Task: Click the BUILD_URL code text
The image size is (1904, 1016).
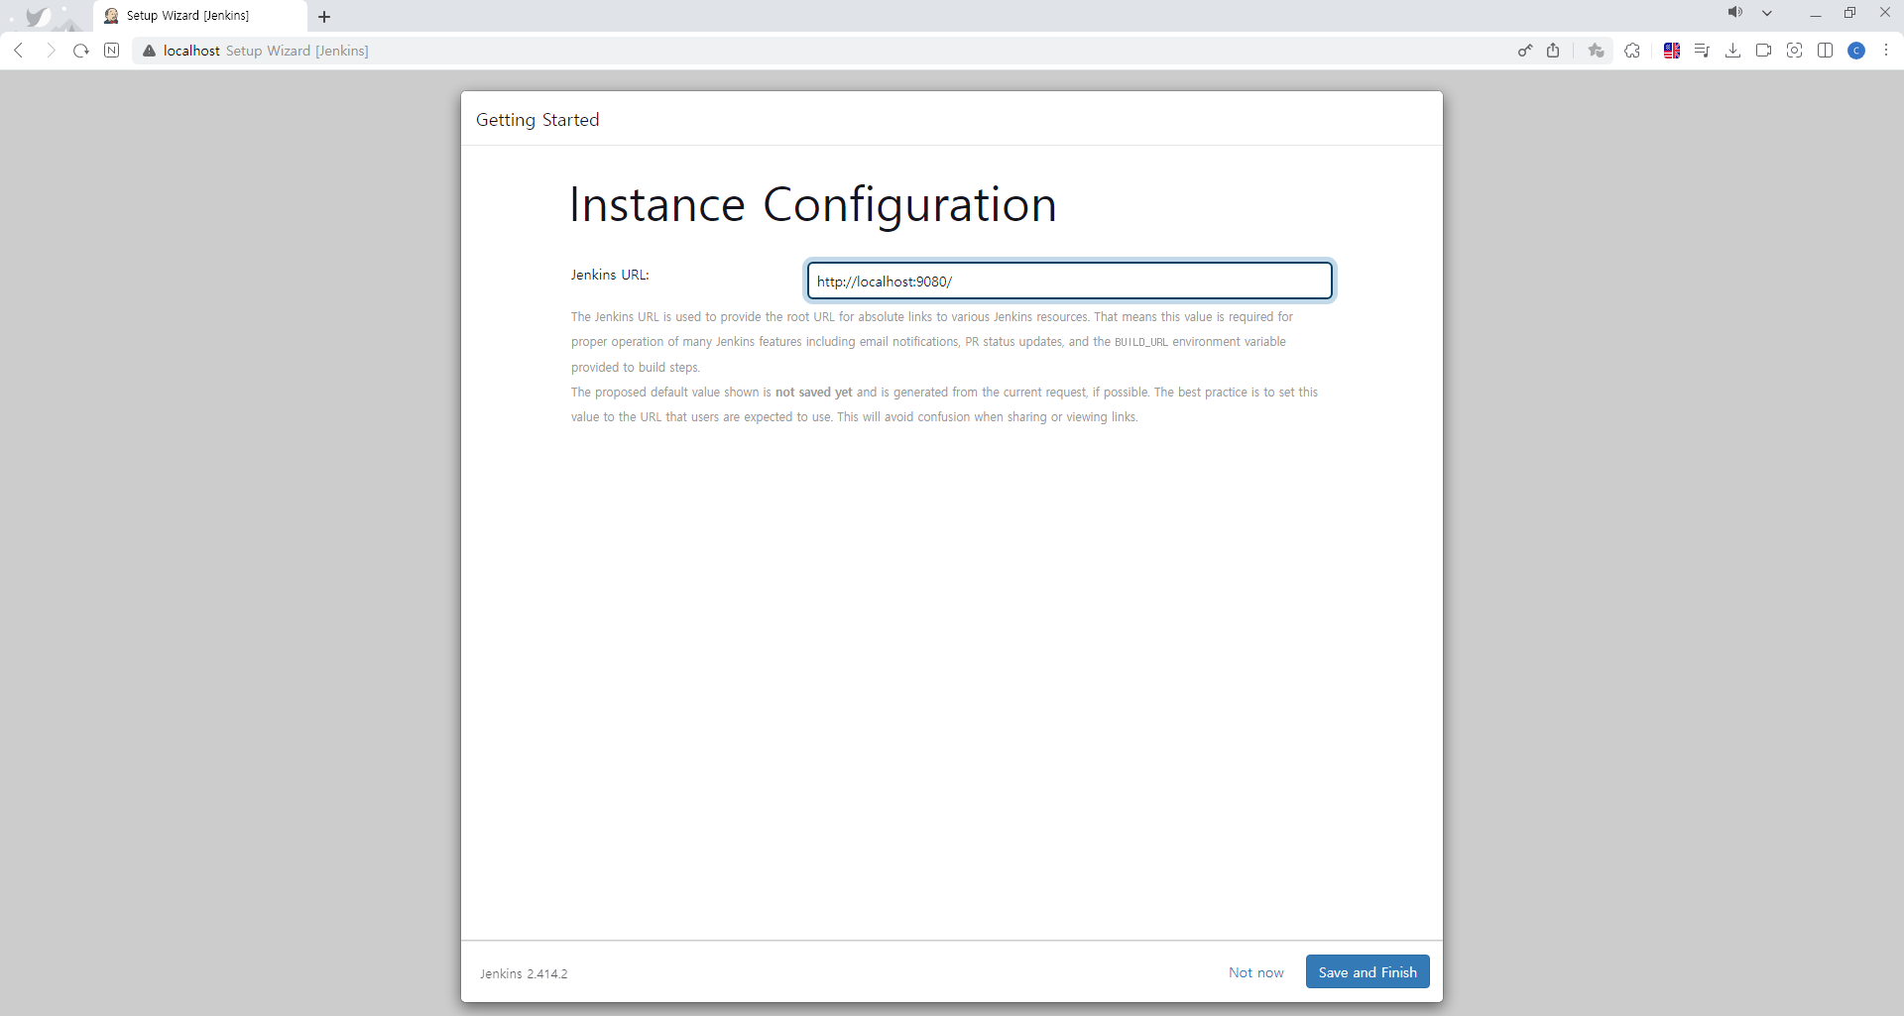Action: [x=1141, y=343]
